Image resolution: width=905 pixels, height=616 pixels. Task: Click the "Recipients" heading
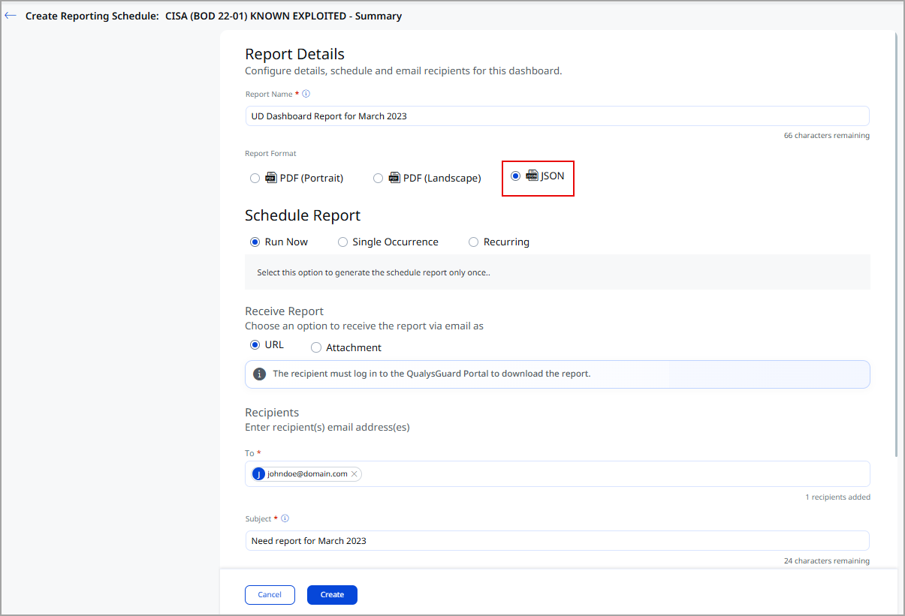point(272,413)
